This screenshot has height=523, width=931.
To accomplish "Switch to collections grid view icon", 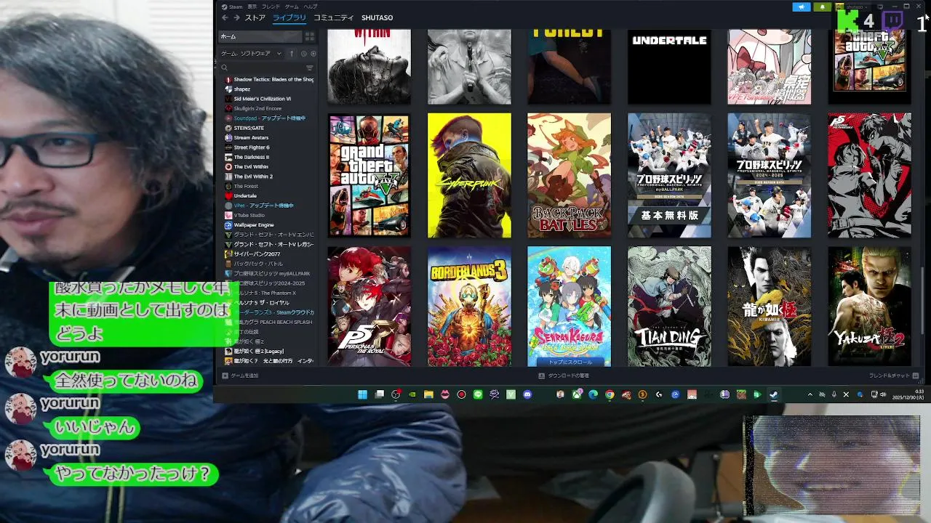I will coord(310,36).
